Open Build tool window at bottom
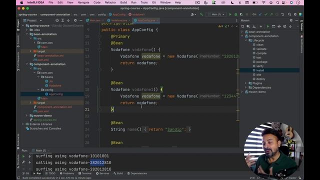320x180 pixels. (x=118, y=173)
